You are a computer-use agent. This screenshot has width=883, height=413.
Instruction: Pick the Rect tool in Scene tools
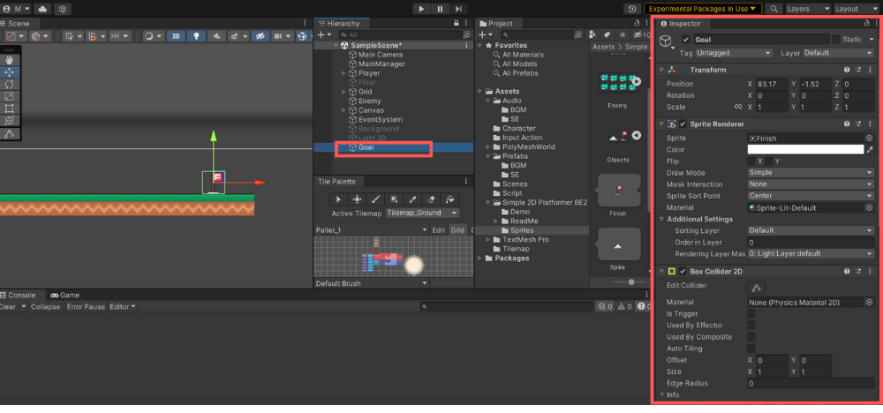[x=10, y=109]
